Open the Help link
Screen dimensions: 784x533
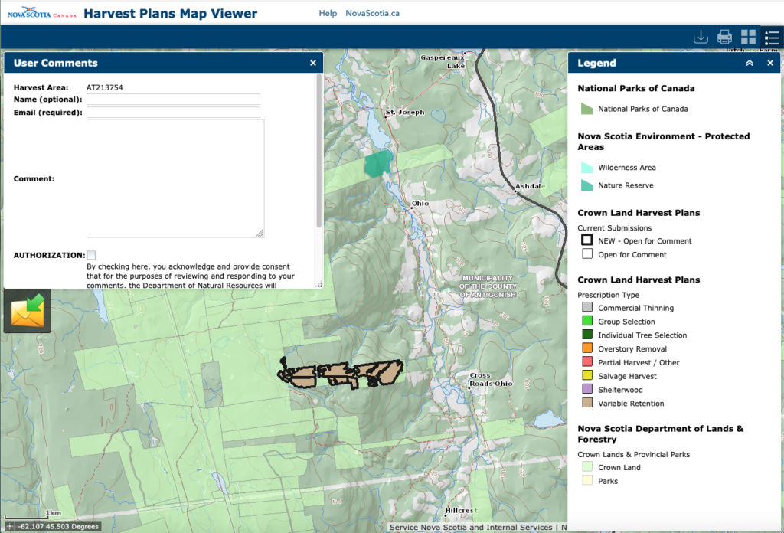point(328,13)
